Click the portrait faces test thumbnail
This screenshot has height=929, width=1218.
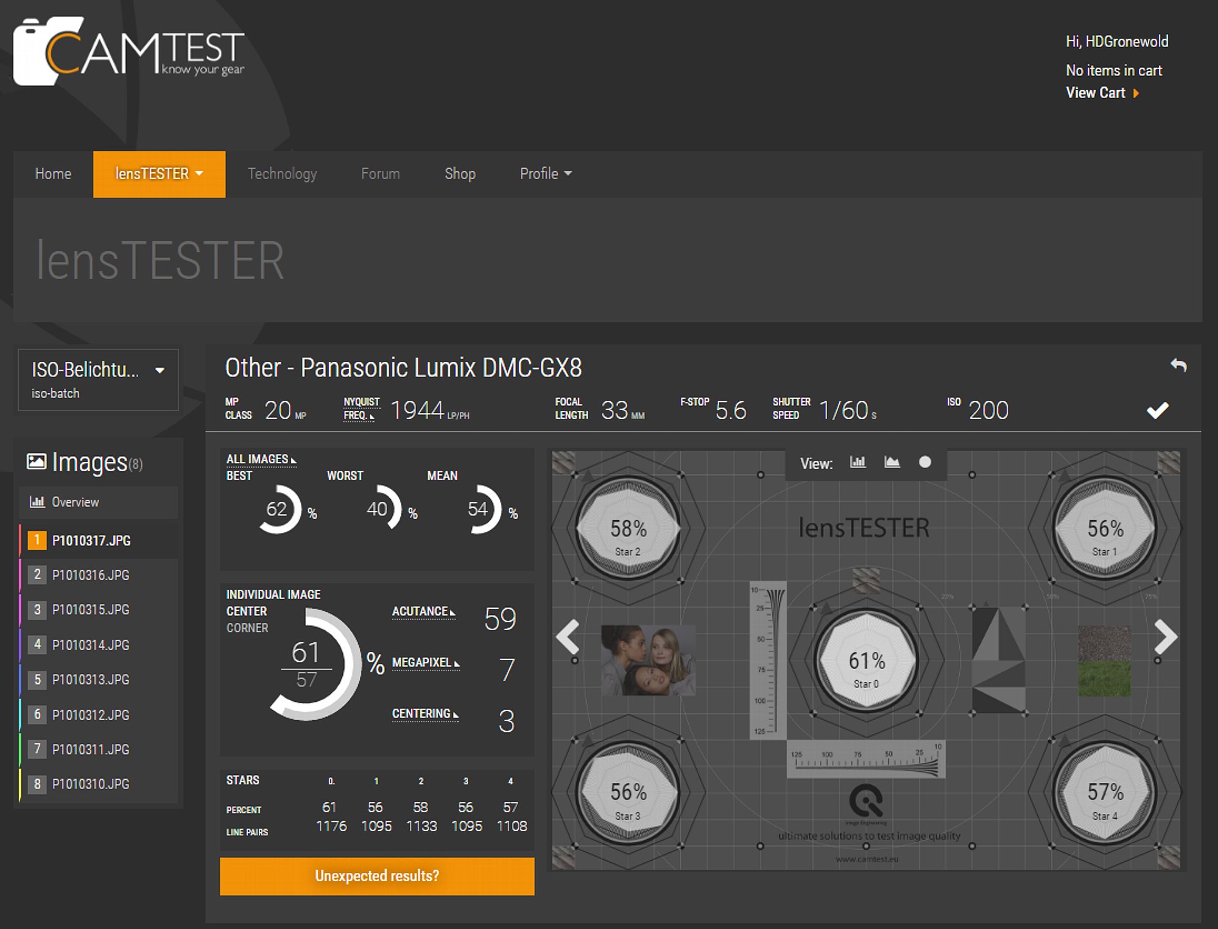click(648, 661)
